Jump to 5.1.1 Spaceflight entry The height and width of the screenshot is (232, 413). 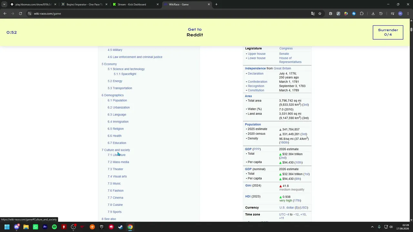point(125,74)
